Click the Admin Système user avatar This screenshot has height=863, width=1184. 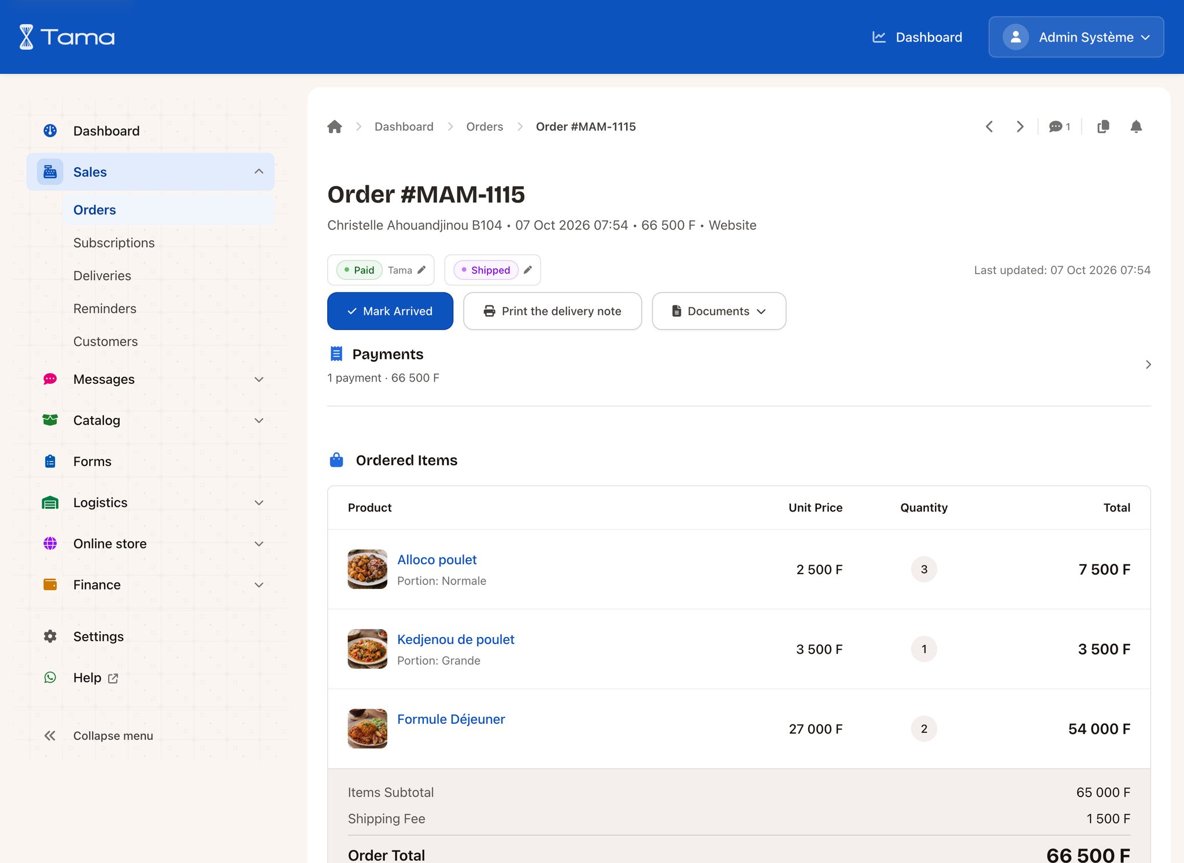(x=1016, y=37)
